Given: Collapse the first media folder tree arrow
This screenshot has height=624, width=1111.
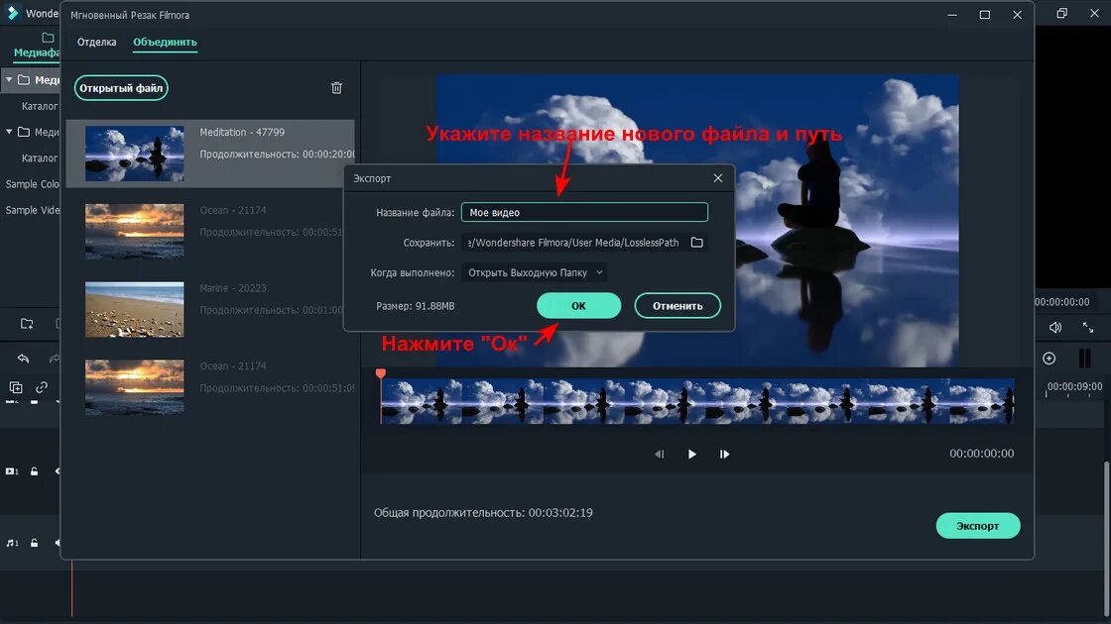Looking at the screenshot, I should (x=9, y=80).
